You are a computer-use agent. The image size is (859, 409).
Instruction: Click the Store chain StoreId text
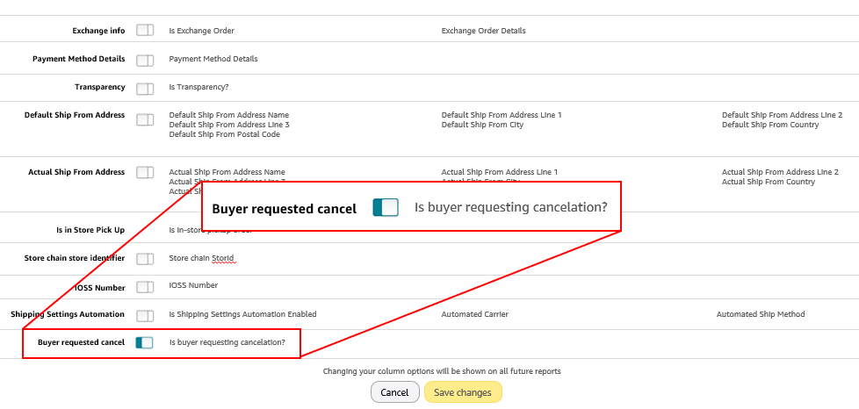click(201, 258)
